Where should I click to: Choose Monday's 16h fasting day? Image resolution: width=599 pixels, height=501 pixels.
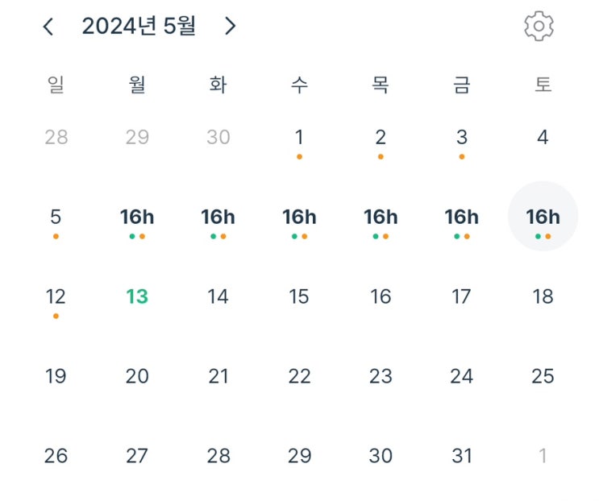click(x=137, y=217)
